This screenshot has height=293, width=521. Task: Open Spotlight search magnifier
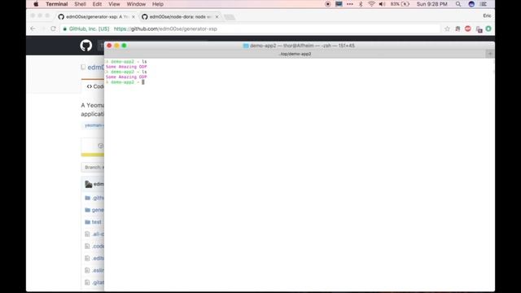coord(458,4)
